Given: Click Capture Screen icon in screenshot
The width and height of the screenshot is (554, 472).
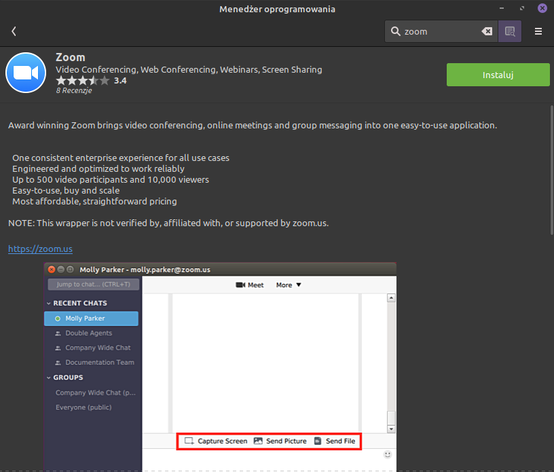Looking at the screenshot, I should pos(189,441).
